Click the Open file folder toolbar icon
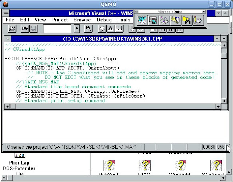Screen dimensions: 233x182 click(25, 29)
